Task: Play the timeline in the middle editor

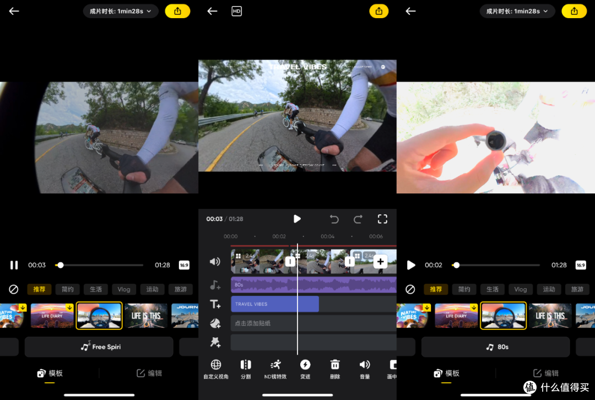Action: [x=297, y=219]
